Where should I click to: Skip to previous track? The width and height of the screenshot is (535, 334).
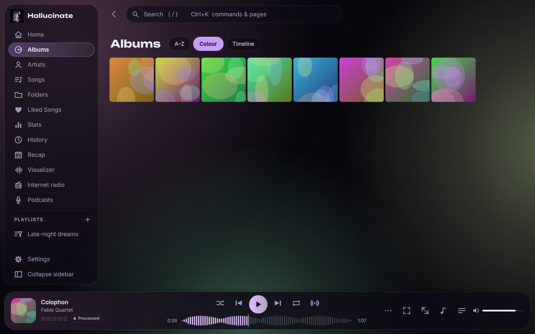239,303
